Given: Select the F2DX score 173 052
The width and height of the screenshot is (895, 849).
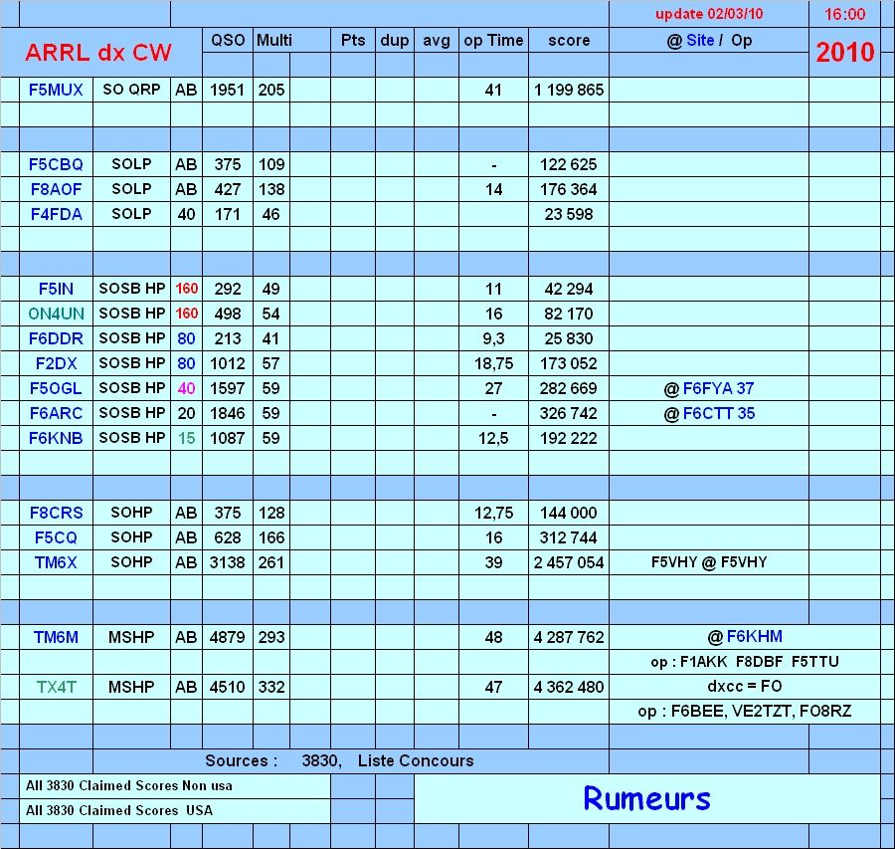Looking at the screenshot, I should 569,363.
